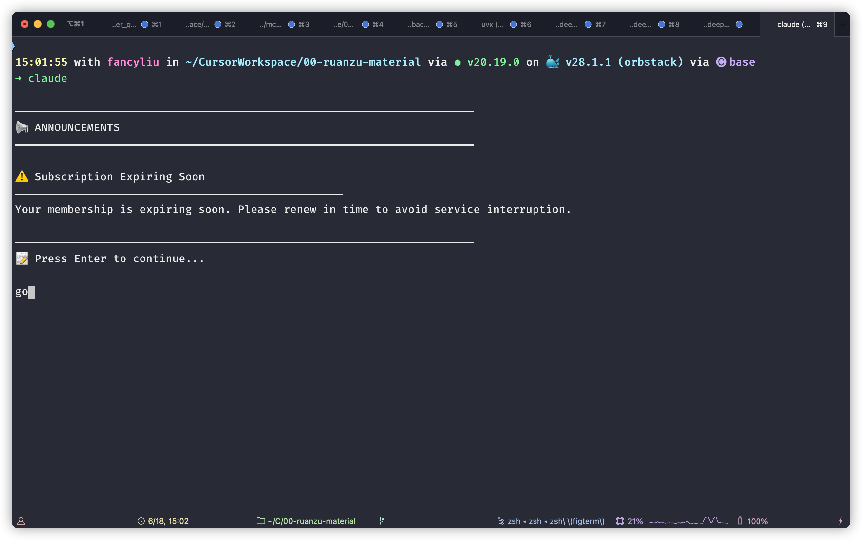
Task: Switch to the ..ace/... tab
Action: pos(197,24)
